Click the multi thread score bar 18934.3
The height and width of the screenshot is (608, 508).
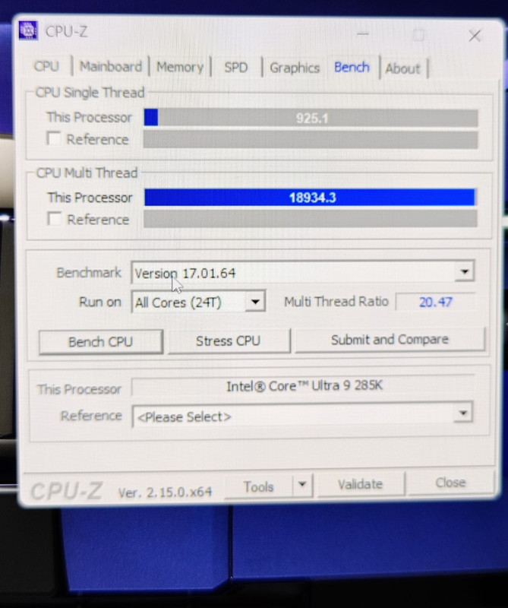[x=310, y=198]
